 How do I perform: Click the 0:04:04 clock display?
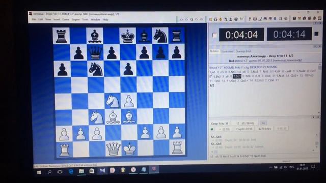point(241,35)
